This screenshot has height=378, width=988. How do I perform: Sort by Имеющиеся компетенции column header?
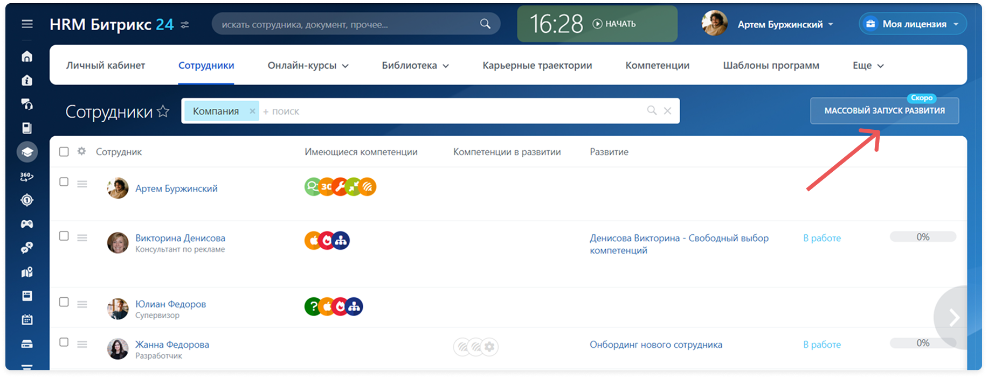[361, 152]
